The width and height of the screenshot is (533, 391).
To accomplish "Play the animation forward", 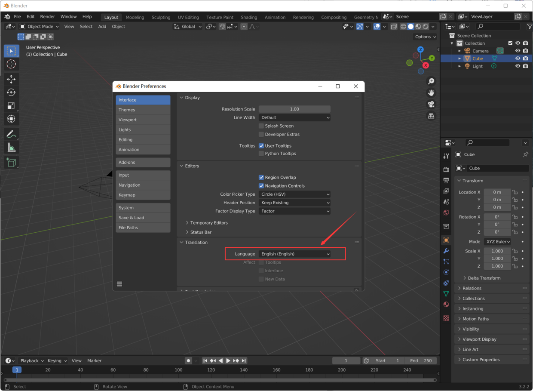I will [228, 361].
